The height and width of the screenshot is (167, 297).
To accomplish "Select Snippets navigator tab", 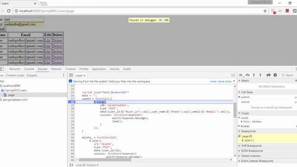I will pyautogui.click(x=32, y=75).
